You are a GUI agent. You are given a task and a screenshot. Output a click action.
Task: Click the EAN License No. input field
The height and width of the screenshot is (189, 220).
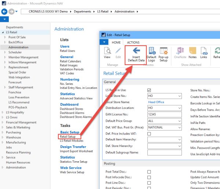[164, 115]
